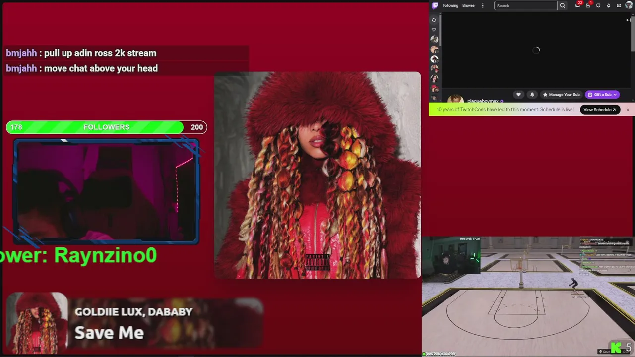Click the Turbo ad-free icon
Image resolution: width=635 pixels, height=357 pixels.
(619, 5)
